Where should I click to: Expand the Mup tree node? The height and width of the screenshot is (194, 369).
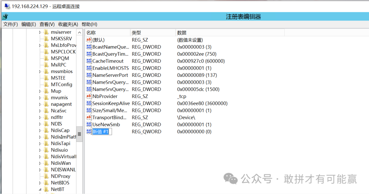point(40,91)
